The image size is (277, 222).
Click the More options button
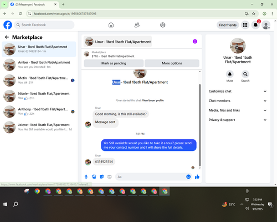point(172,63)
